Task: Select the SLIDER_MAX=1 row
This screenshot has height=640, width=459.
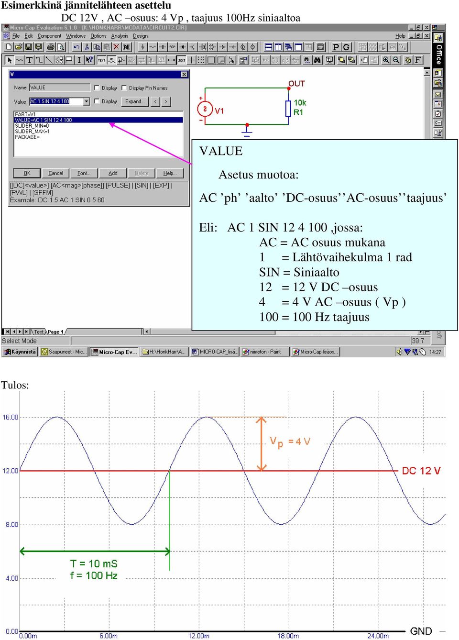Action: 98,132
